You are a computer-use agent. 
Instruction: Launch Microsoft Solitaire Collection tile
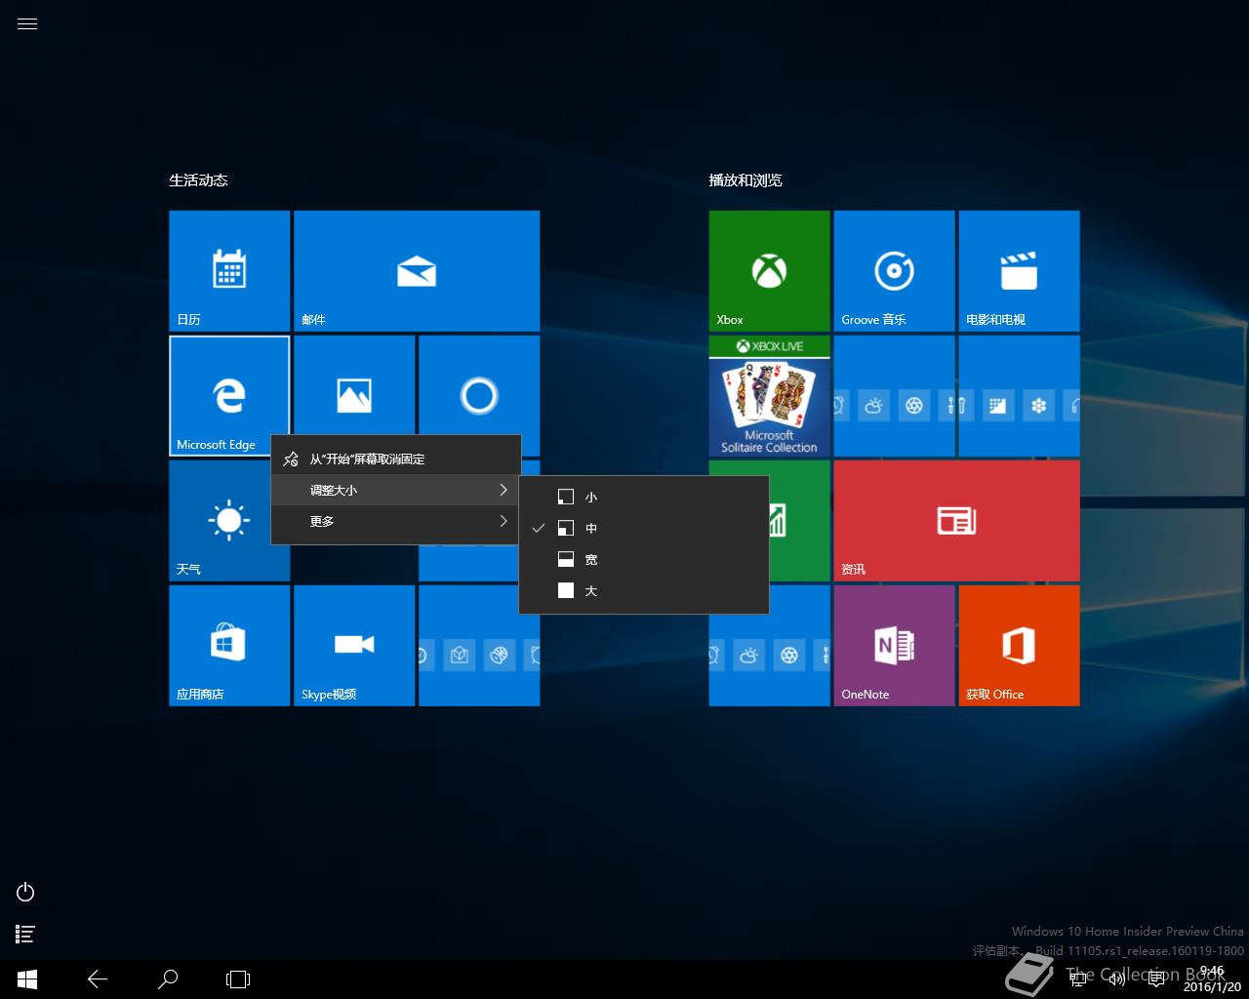pos(770,396)
